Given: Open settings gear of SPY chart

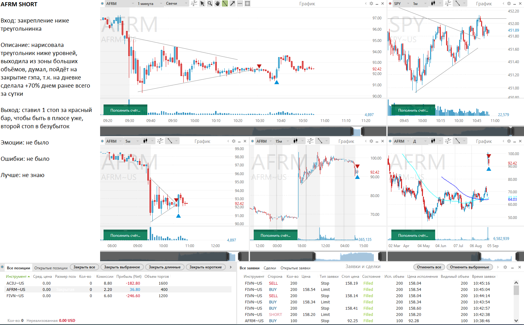Looking at the screenshot, I should point(509,3).
